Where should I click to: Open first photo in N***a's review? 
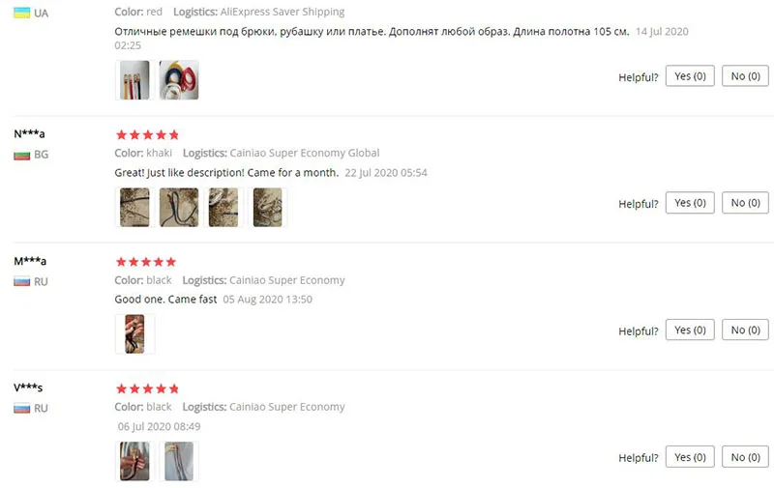click(134, 207)
